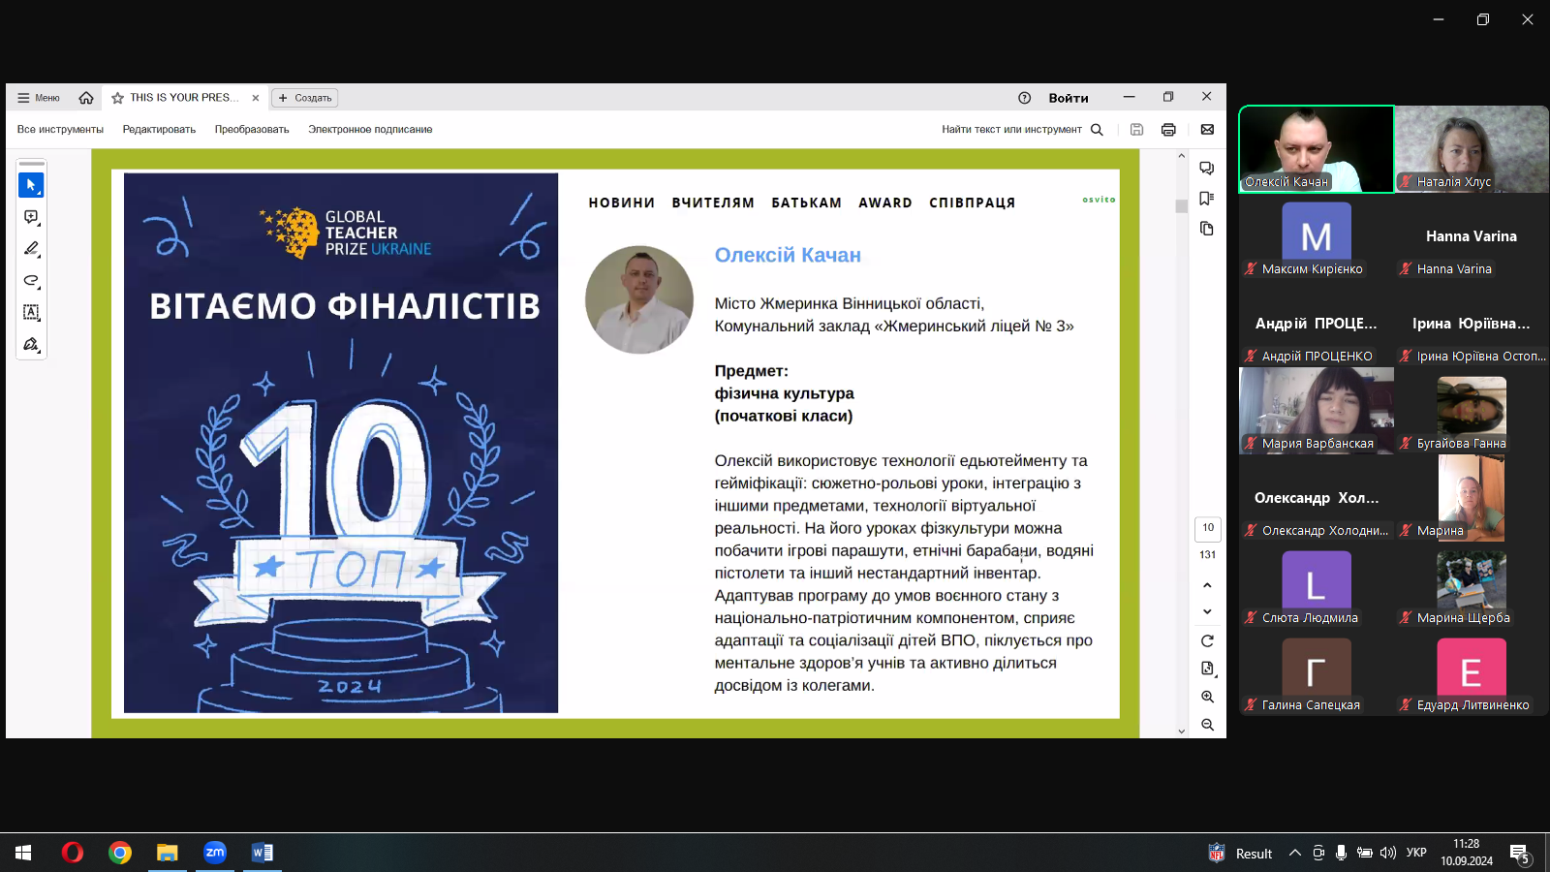Rotate the page view icon
The width and height of the screenshot is (1550, 872).
(x=1207, y=640)
